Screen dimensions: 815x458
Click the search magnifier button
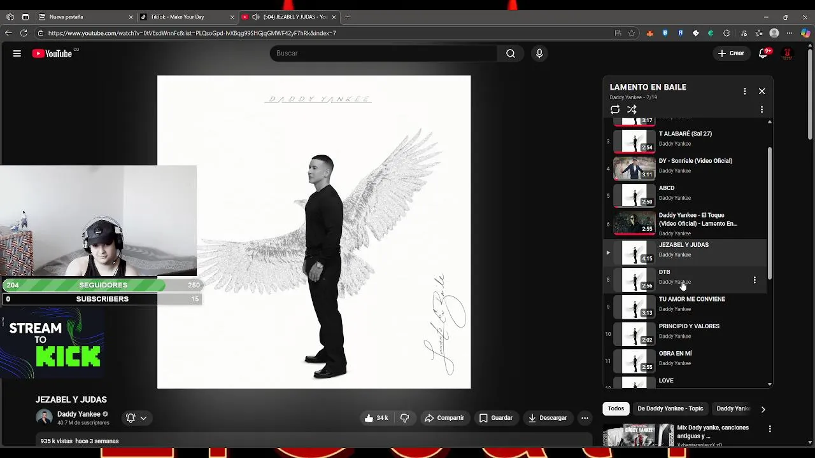511,53
